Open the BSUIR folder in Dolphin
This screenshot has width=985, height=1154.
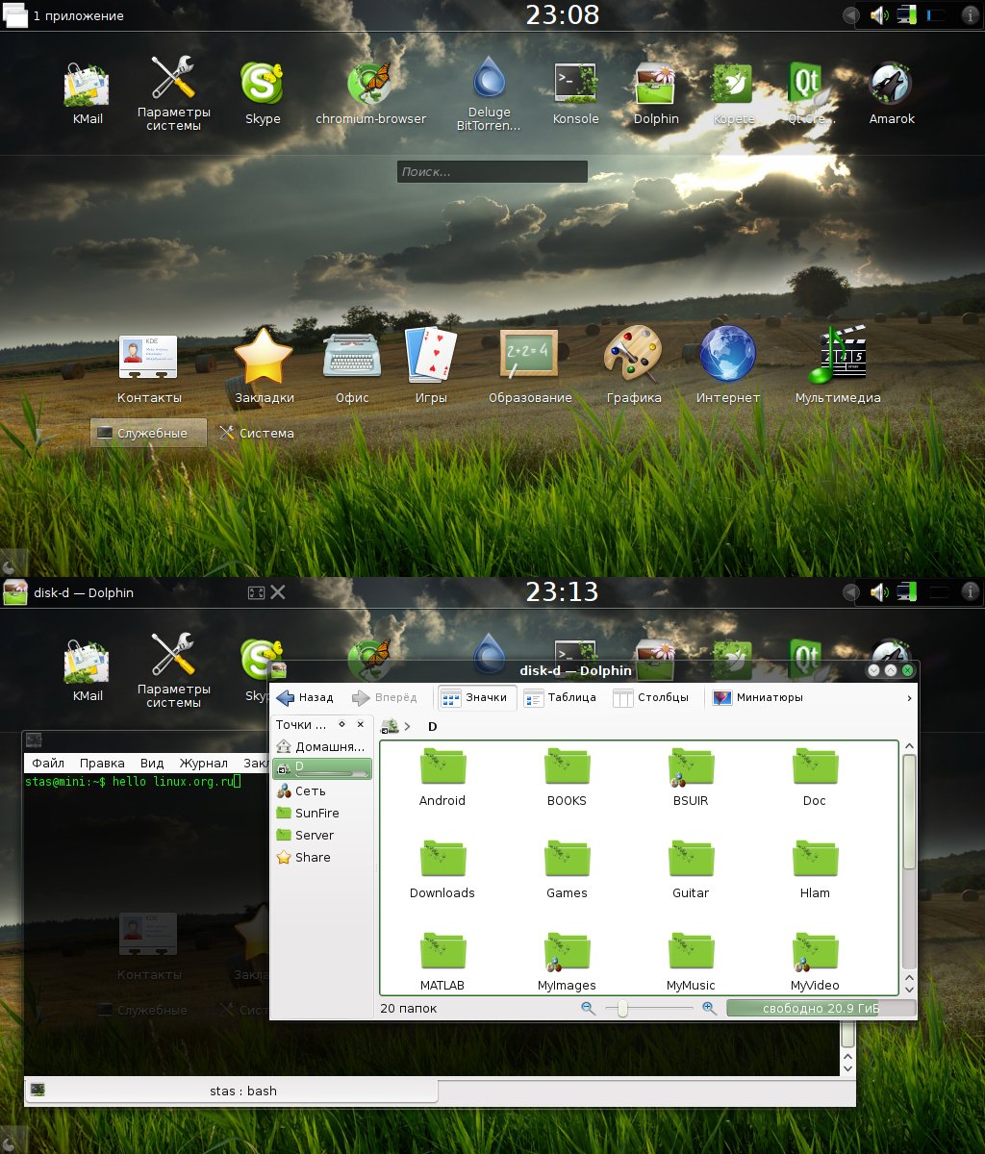(x=691, y=777)
